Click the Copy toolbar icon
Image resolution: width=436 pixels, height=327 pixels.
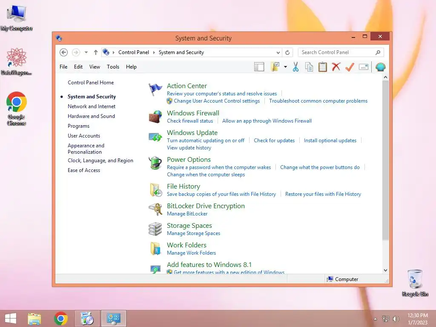[309, 67]
